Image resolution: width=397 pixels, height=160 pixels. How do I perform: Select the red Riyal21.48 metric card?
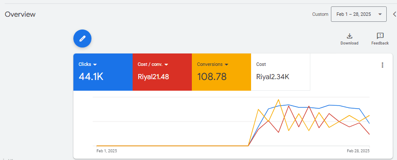pyautogui.click(x=162, y=72)
